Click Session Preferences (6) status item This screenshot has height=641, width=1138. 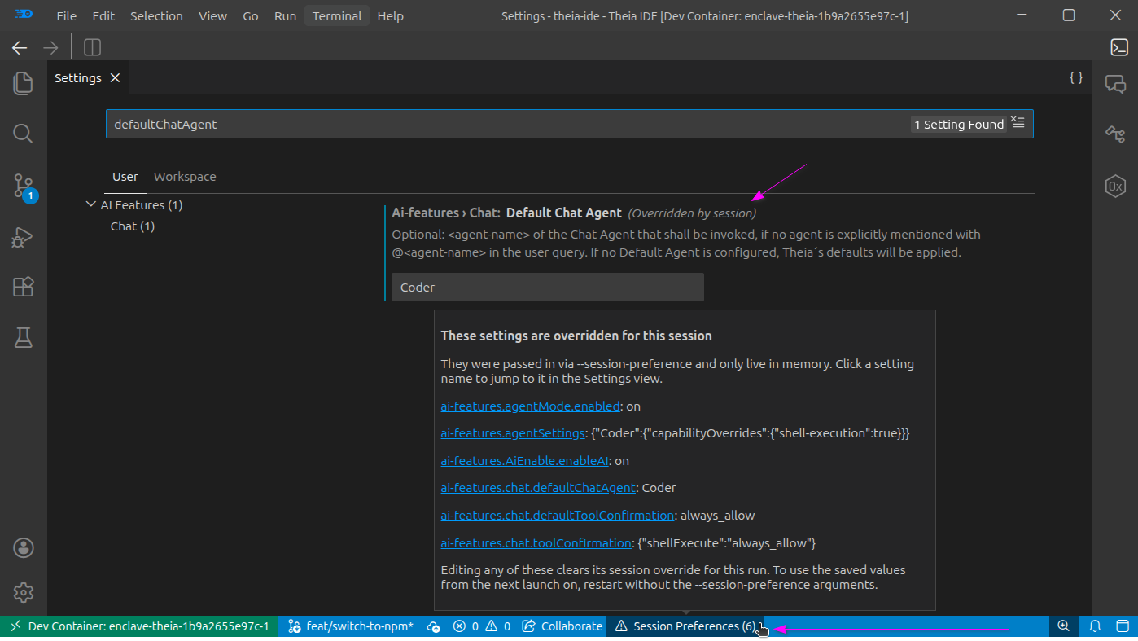coord(685,626)
